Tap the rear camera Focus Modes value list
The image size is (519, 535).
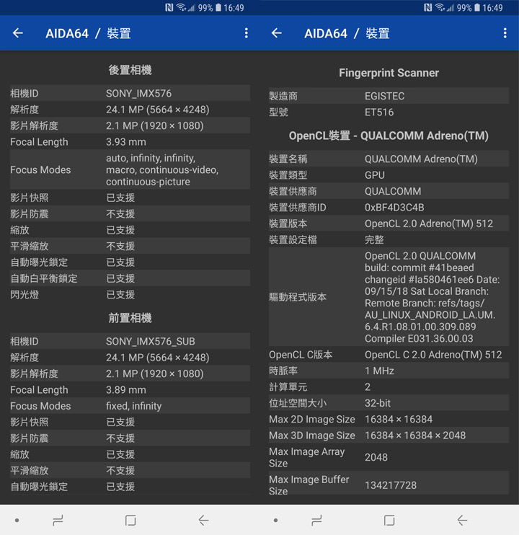click(x=162, y=170)
